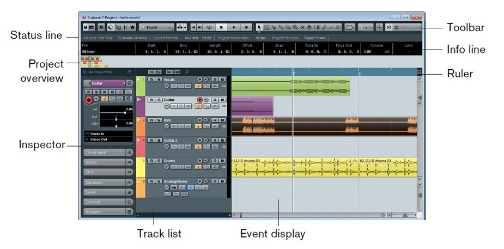The image size is (504, 249).
Task: Click Lanes icon on Guitar 2 track
Action: tap(215, 147)
